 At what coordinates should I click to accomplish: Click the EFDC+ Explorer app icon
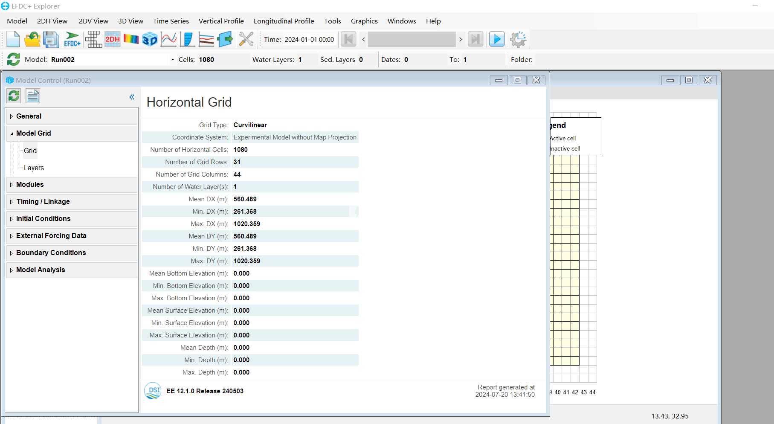pos(5,6)
